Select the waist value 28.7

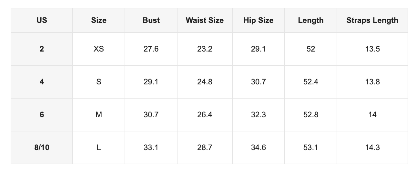tap(205, 148)
